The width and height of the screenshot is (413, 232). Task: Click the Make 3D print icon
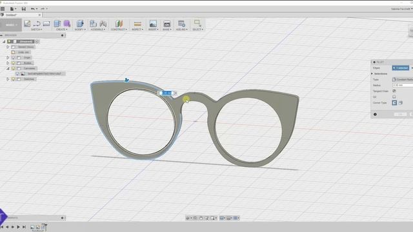click(x=166, y=24)
